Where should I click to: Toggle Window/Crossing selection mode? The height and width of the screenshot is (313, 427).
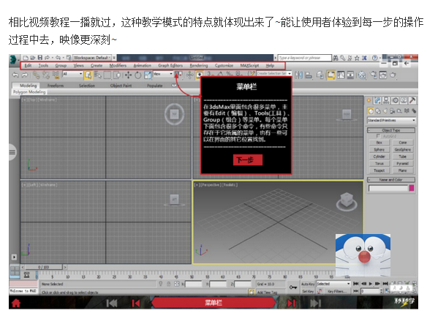tap(117, 75)
